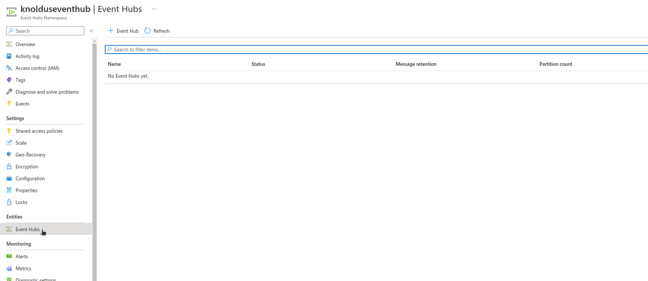Click the sidebar vertical scrollbar

[x=95, y=162]
